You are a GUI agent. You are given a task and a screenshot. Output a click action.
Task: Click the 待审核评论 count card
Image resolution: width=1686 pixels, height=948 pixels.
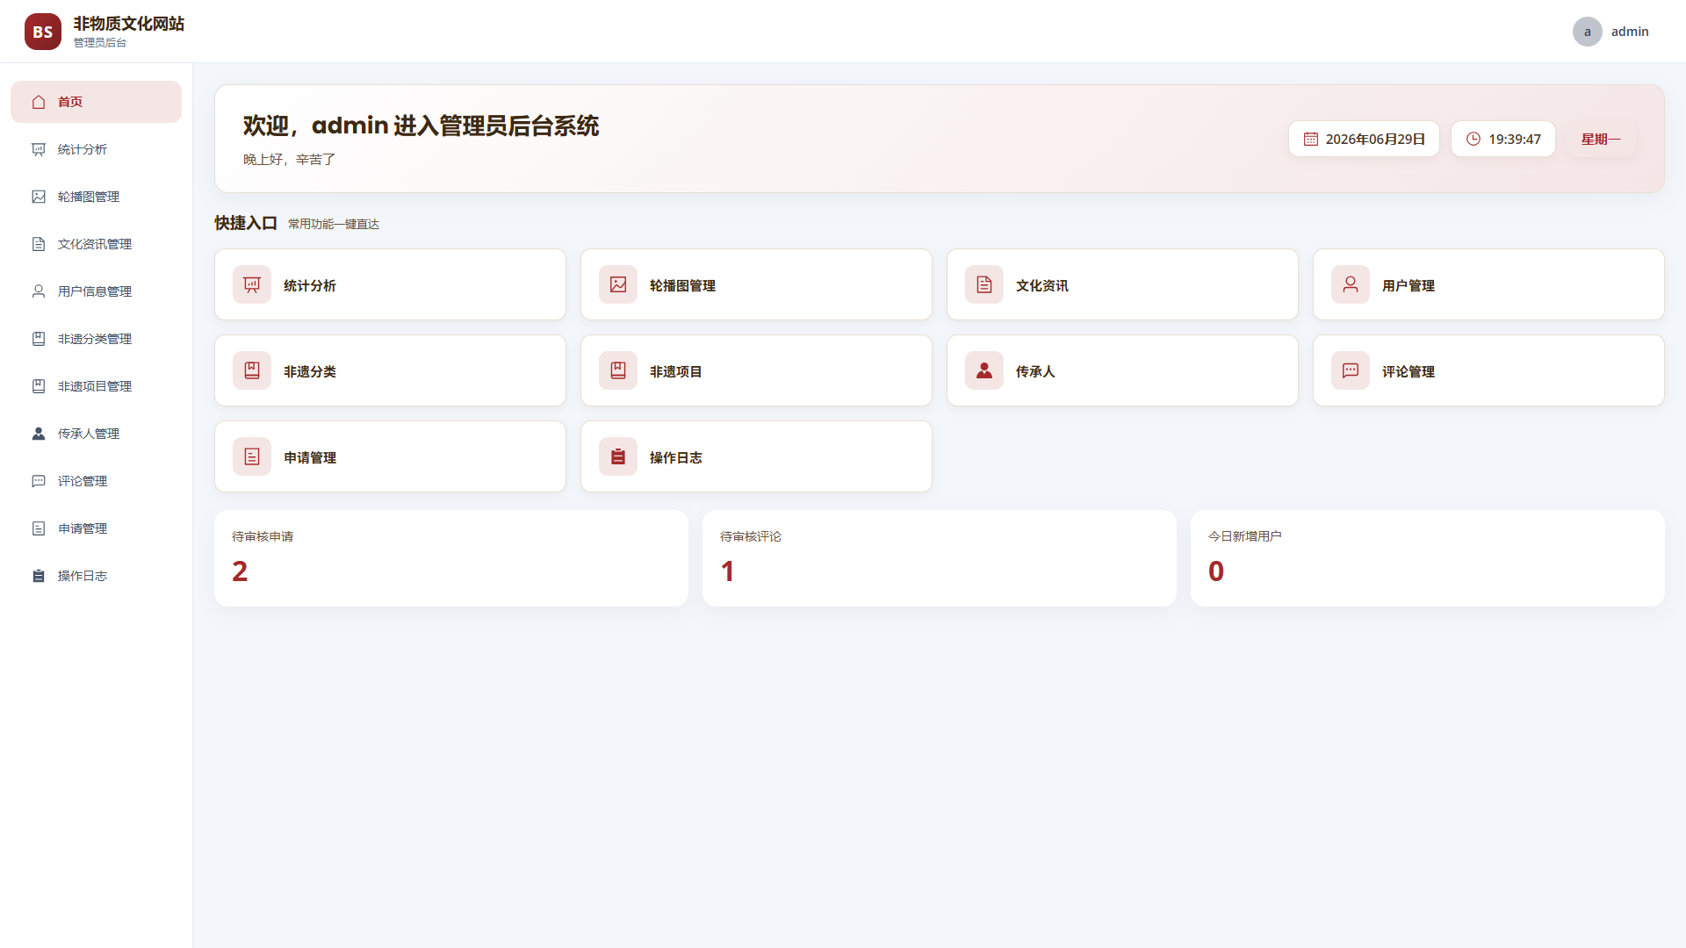click(940, 558)
